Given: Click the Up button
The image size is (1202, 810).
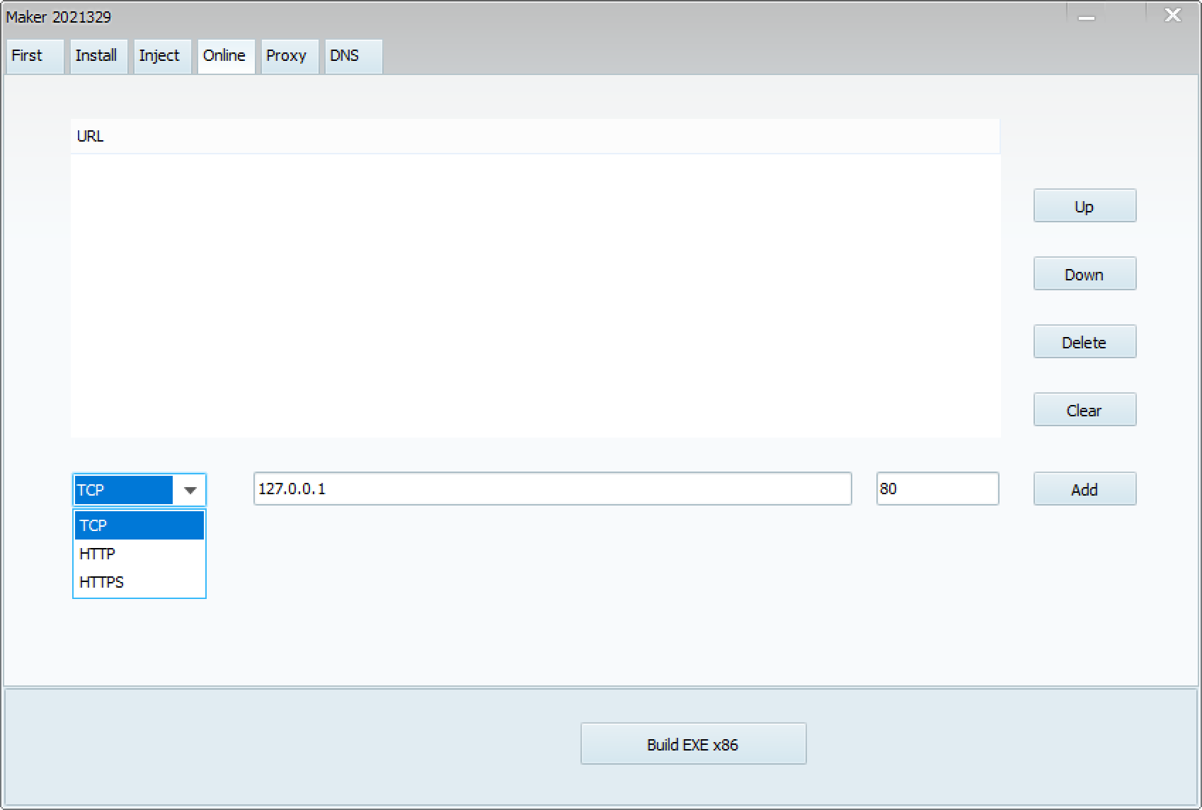Looking at the screenshot, I should pos(1084,206).
